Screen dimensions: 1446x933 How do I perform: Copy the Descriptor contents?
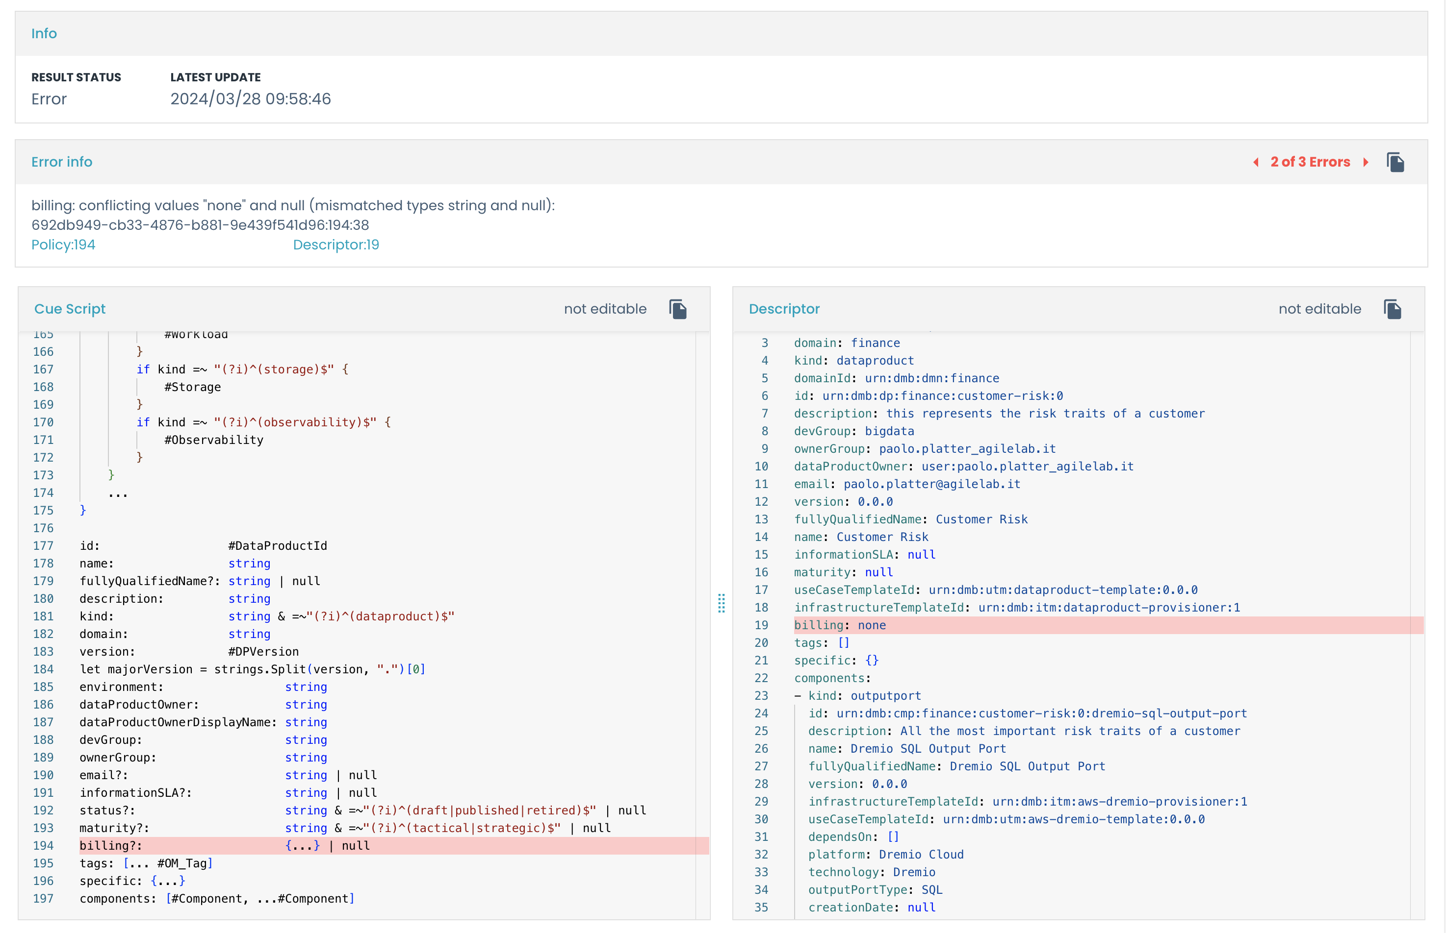1392,309
